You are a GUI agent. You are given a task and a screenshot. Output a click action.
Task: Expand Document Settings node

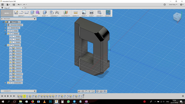5,25
